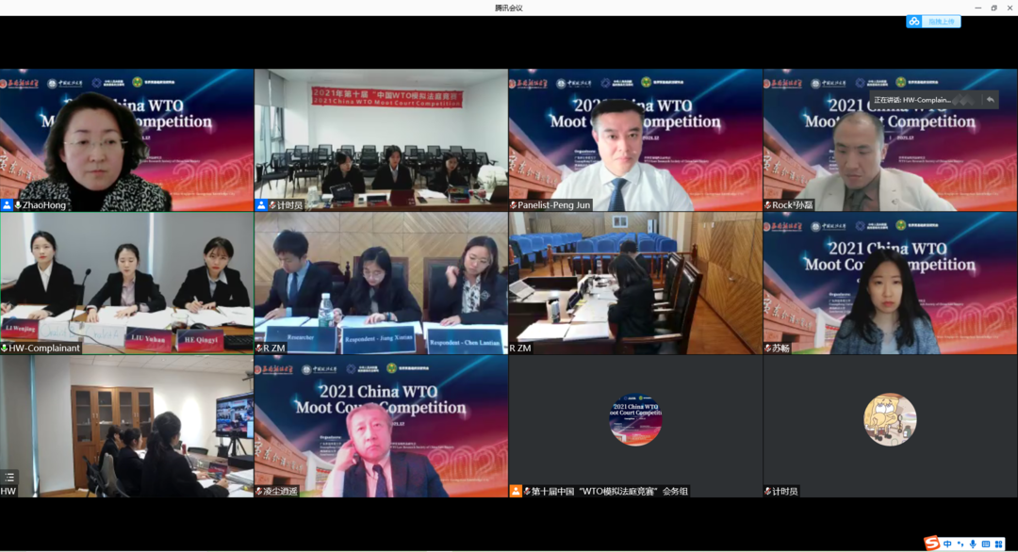Click the cartoon avatar of 计时员
1018x552 pixels.
(x=890, y=419)
